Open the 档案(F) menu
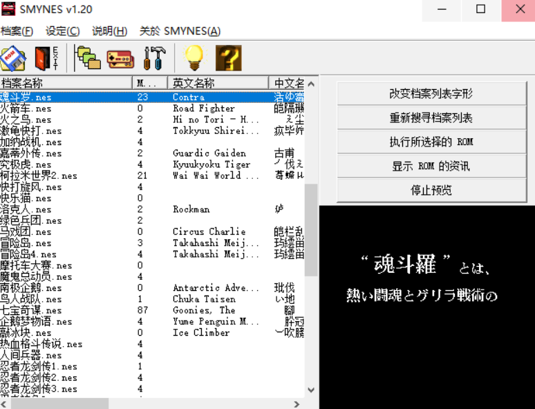 click(x=17, y=31)
